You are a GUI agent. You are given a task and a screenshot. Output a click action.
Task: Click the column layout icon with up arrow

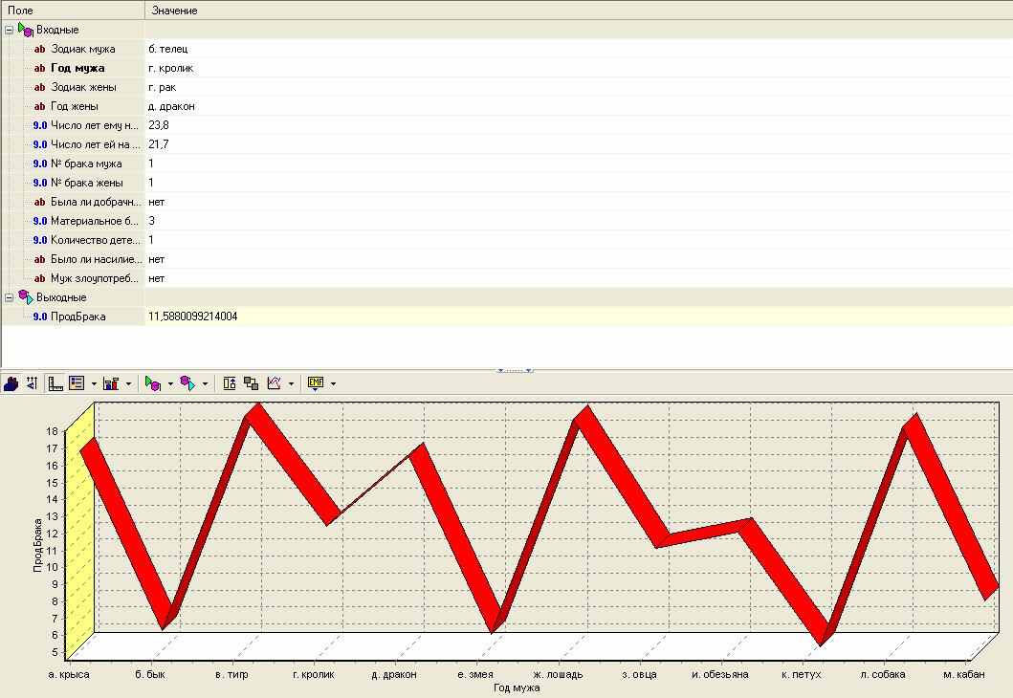click(230, 383)
